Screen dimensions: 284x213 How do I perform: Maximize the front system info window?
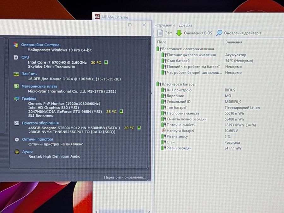point(130,25)
